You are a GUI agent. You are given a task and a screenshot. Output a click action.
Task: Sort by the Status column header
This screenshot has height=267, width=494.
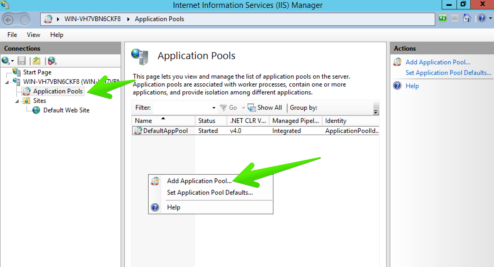[x=211, y=121]
